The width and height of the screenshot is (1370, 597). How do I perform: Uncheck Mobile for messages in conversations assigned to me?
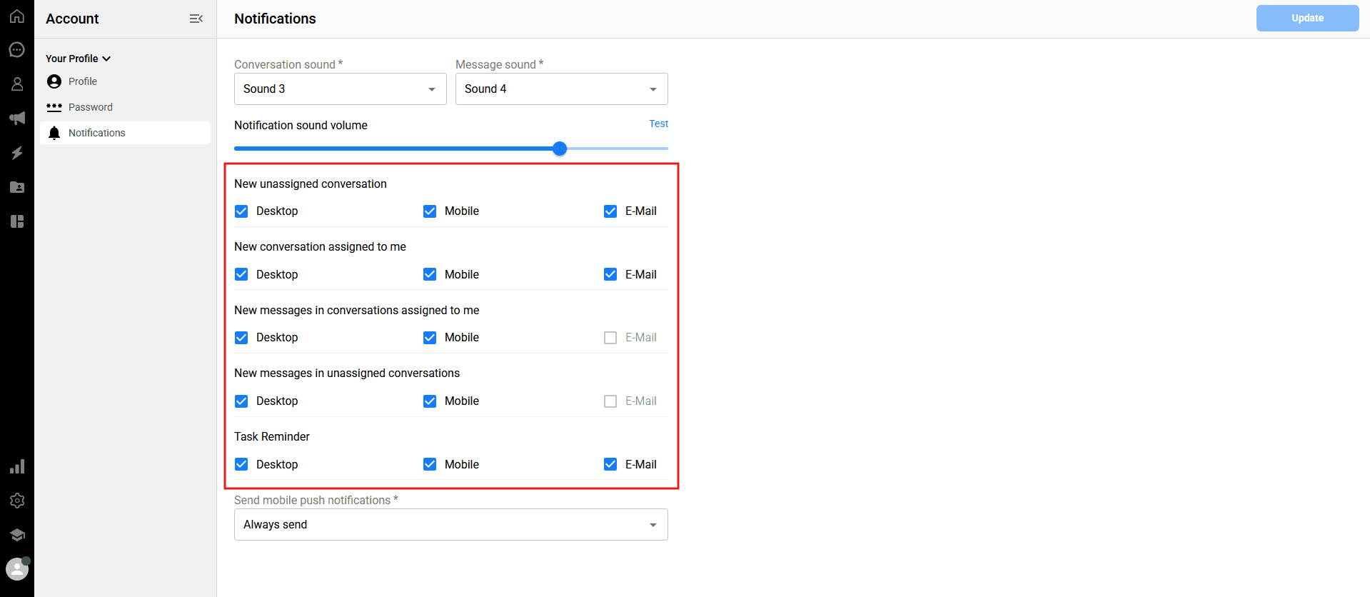pos(430,338)
